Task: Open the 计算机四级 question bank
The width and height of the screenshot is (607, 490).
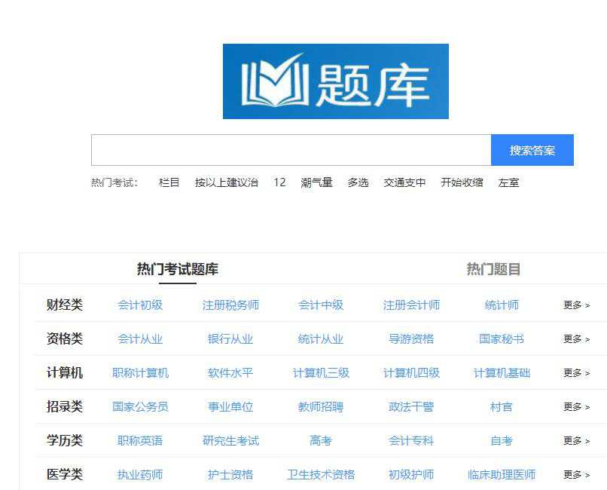Action: coord(411,373)
